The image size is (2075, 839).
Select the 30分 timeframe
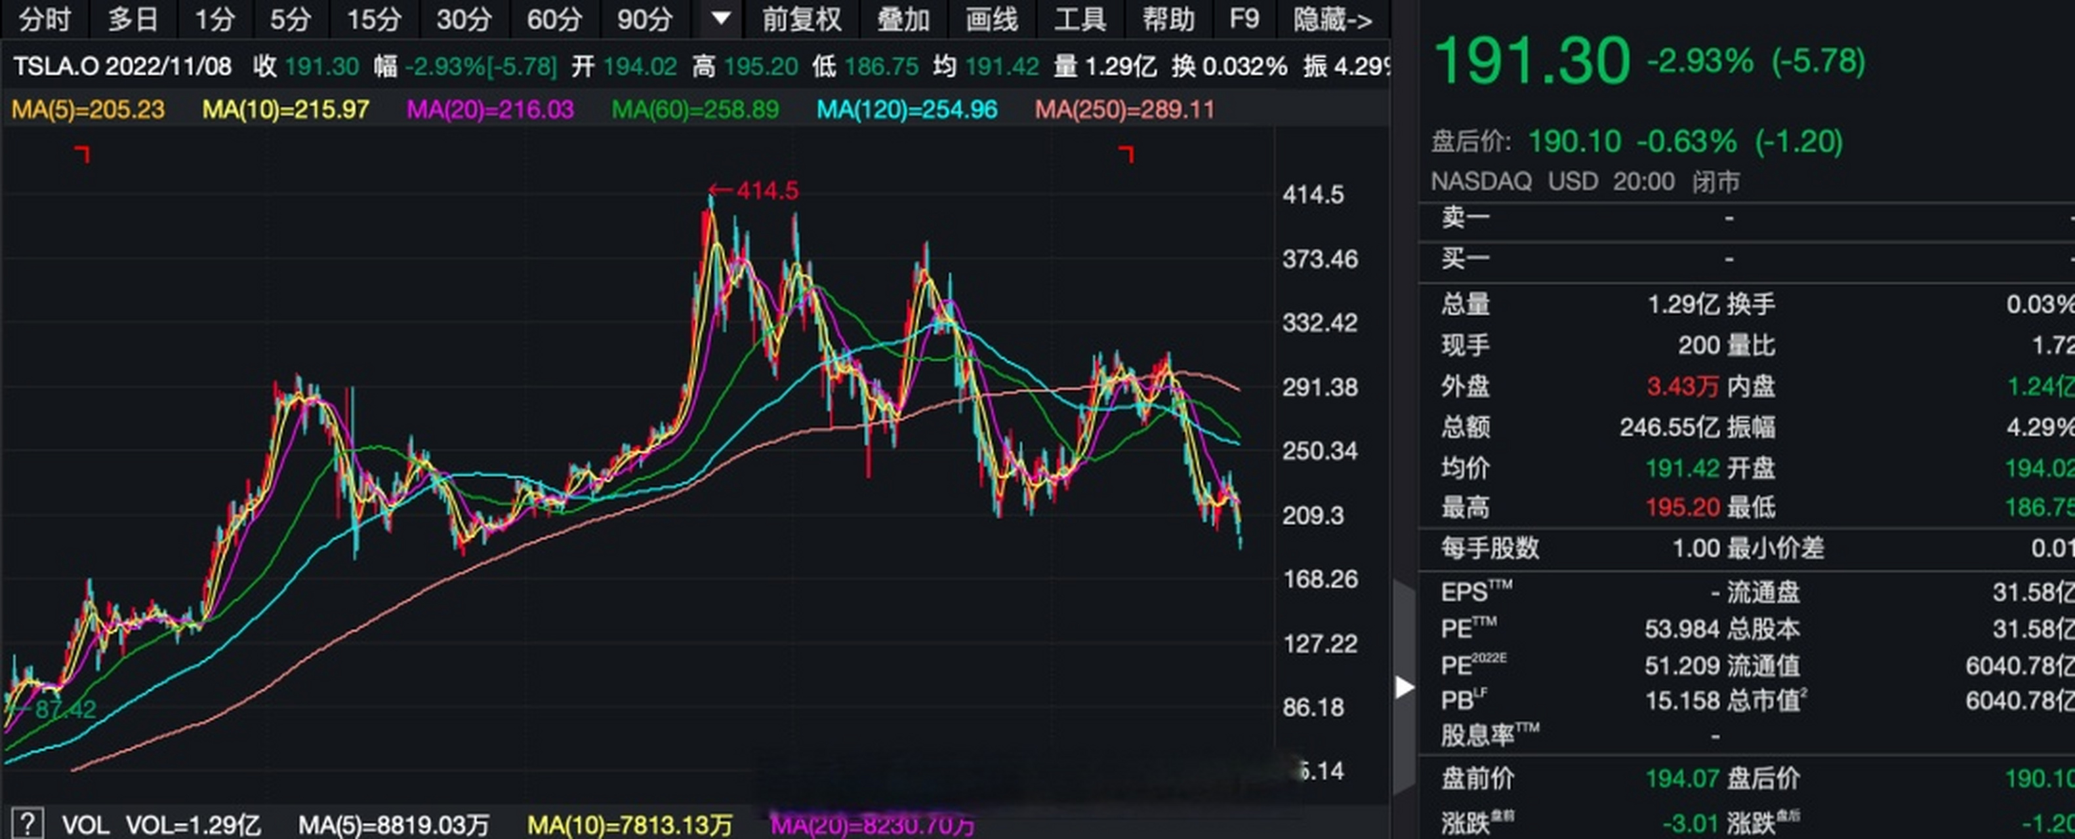click(x=464, y=18)
